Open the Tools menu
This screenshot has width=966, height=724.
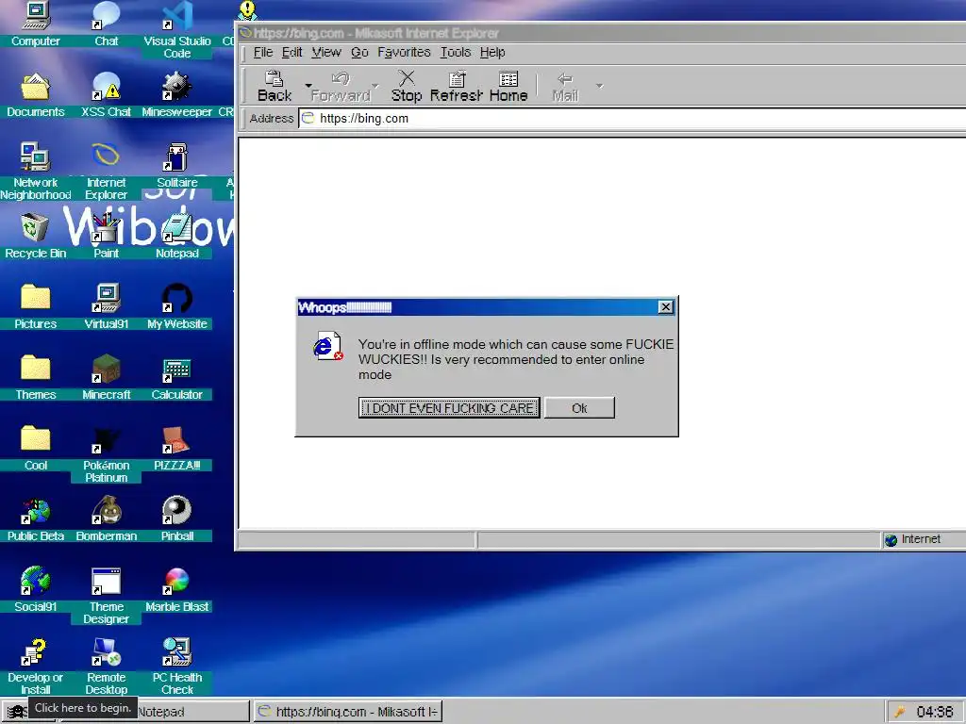tap(456, 53)
